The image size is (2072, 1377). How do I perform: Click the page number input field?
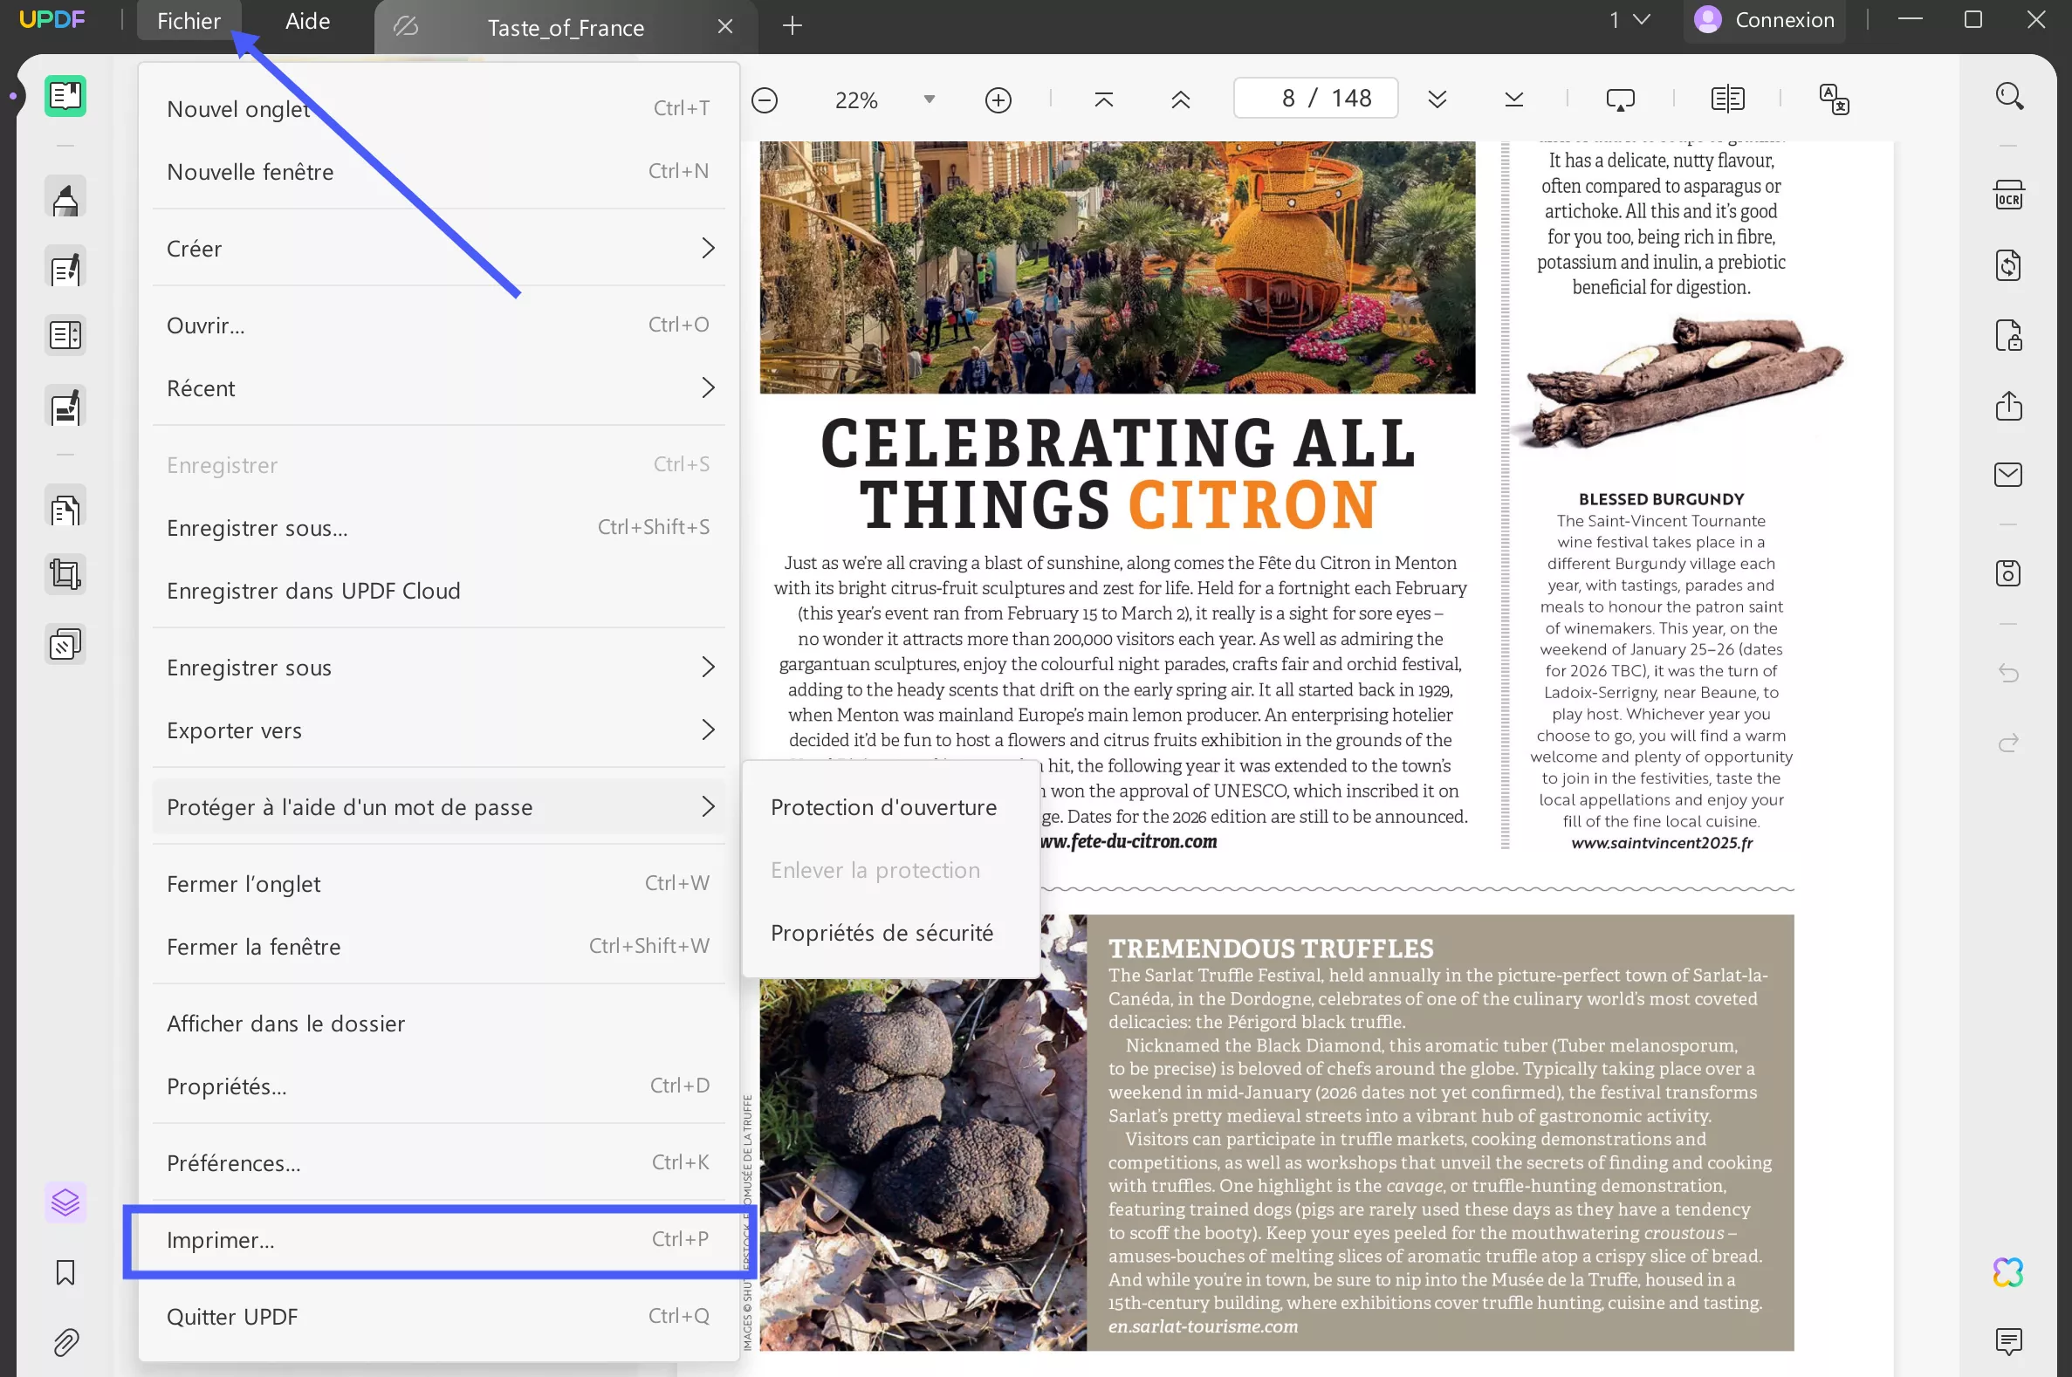point(1315,99)
